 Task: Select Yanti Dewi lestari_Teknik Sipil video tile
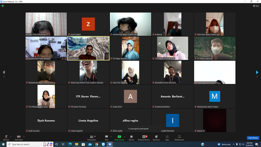tap(215, 24)
